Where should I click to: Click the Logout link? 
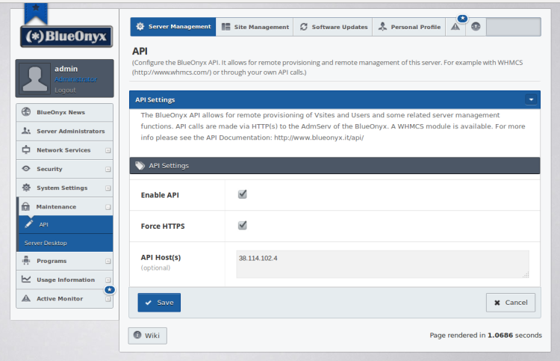65,90
